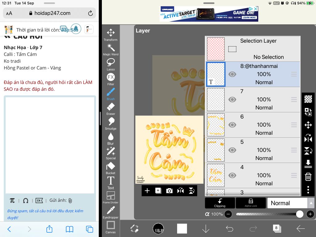316x237 pixels.
Task: Select the Blur tool
Action: [111, 139]
